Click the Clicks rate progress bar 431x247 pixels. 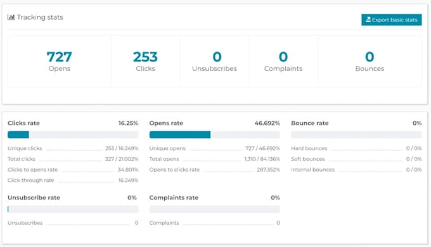(x=73, y=135)
